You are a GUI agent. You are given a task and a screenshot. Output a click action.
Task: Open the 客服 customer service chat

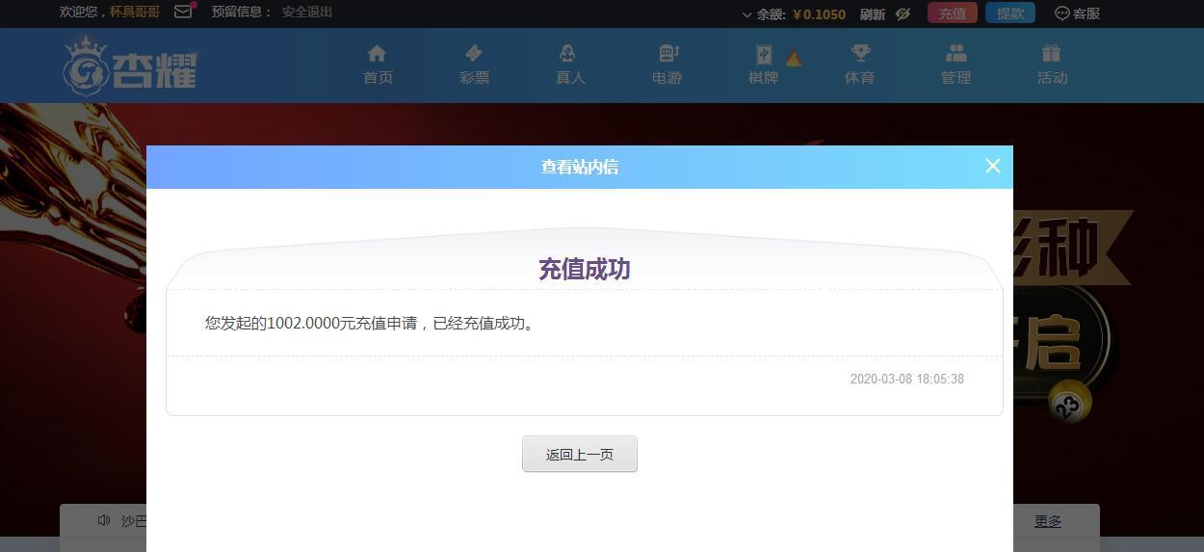pyautogui.click(x=1077, y=13)
